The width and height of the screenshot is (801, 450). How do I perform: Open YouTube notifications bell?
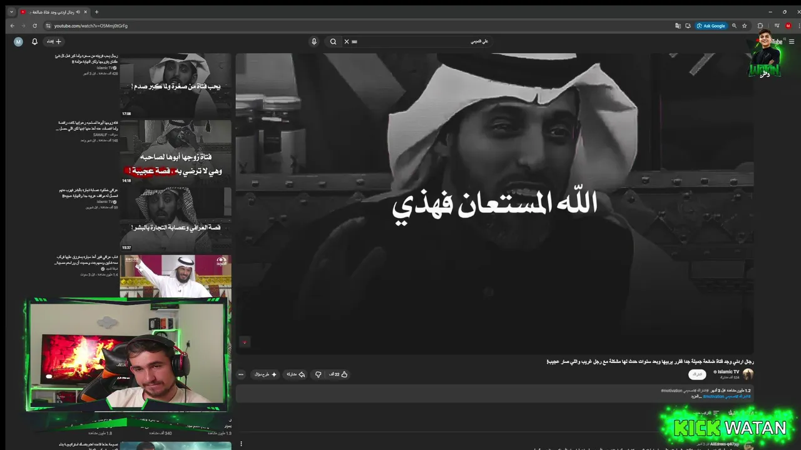tap(35, 42)
